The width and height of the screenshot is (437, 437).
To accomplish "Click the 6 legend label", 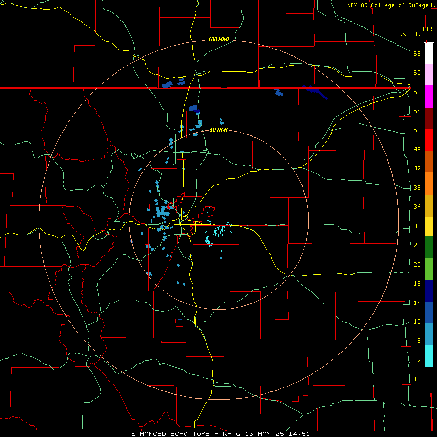I will point(419,341).
